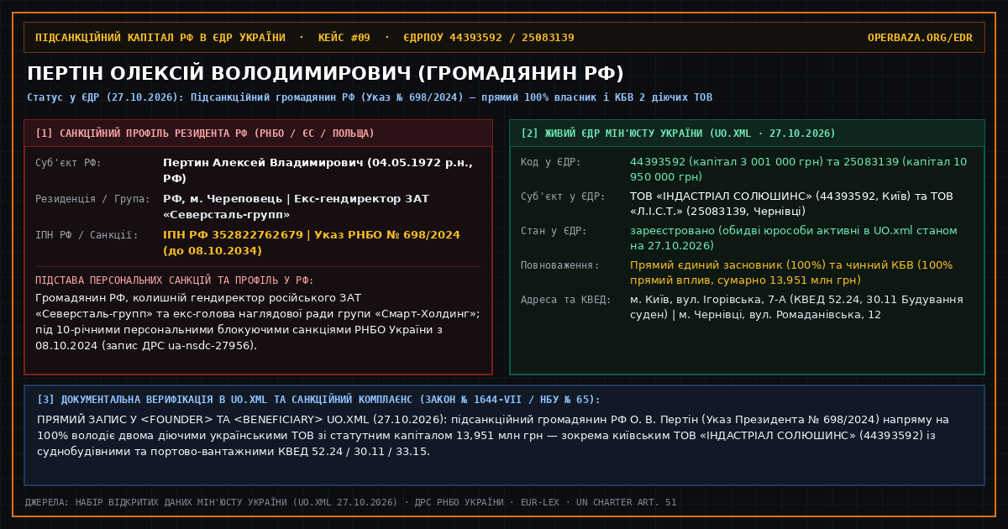Click header text 'ПІДСАНКЦІЙНИЙ КАПІТАЛ РФ В ЄДР УКРАЇНИ'

pos(160,38)
